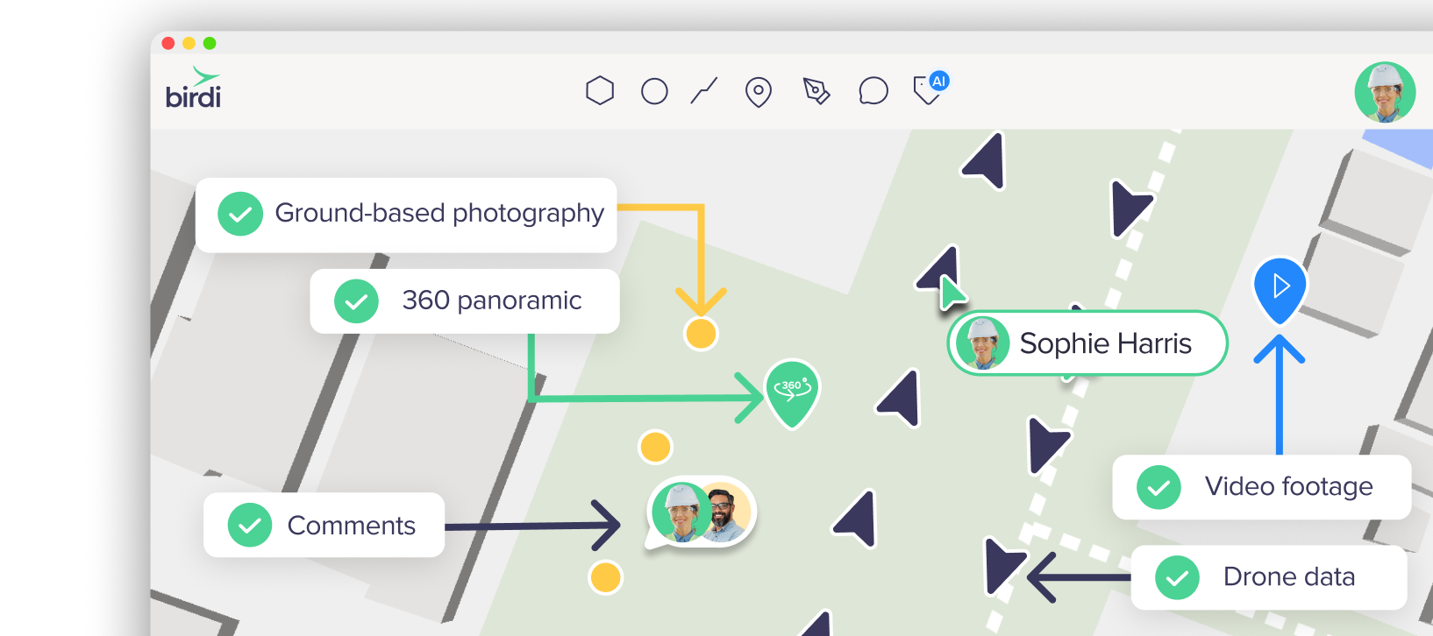Screen dimensions: 1433x636
Task: Select the pen drawing tool
Action: click(816, 91)
